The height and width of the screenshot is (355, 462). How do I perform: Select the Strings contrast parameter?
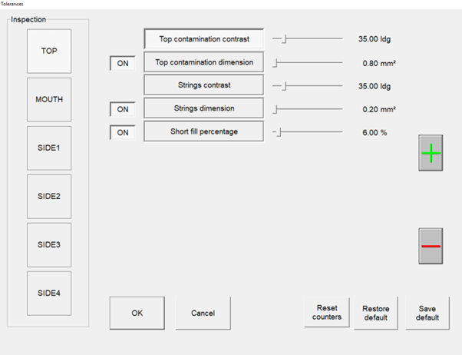click(203, 85)
